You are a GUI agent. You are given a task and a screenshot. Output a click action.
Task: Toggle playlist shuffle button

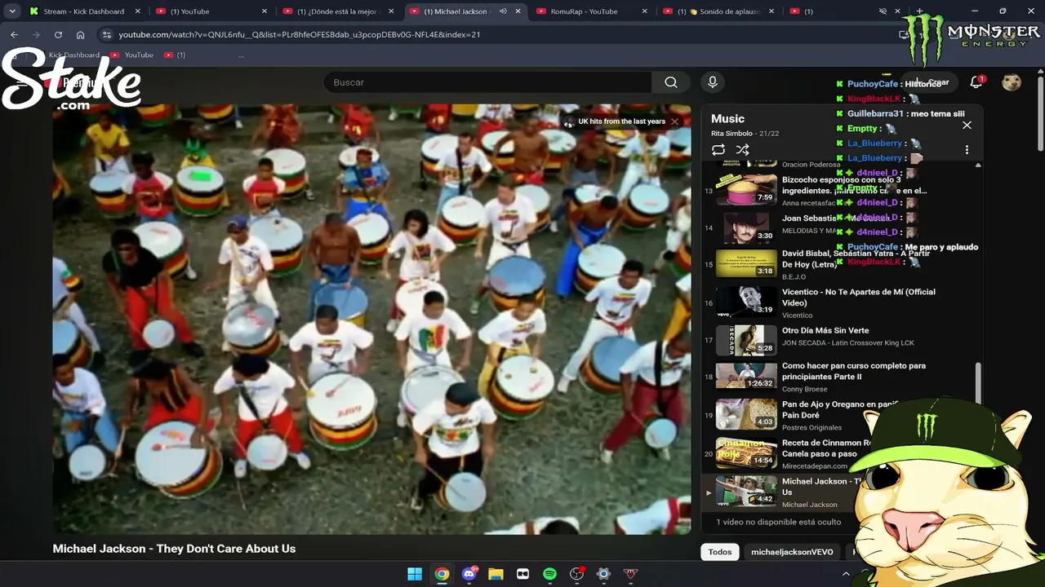point(742,150)
